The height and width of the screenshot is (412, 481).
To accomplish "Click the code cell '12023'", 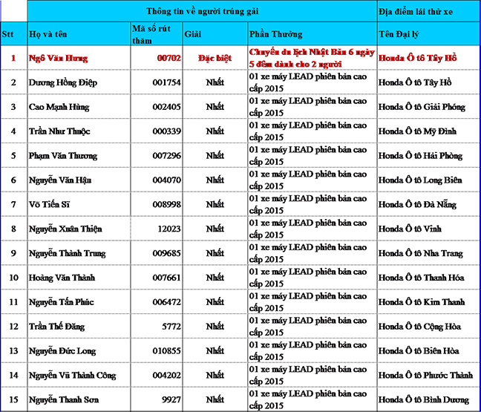I will point(157,229).
